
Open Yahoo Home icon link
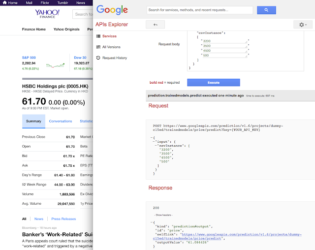pyautogui.click(x=10, y=2)
